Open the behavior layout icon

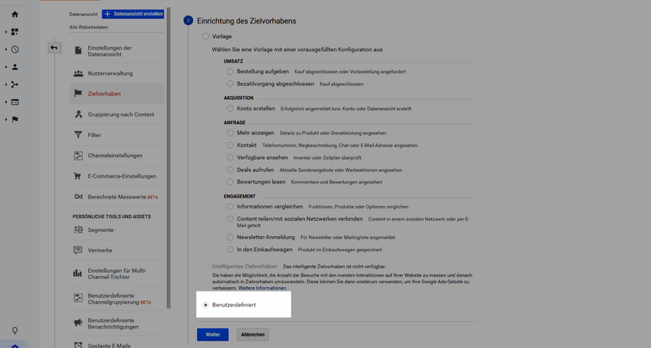[x=15, y=102]
